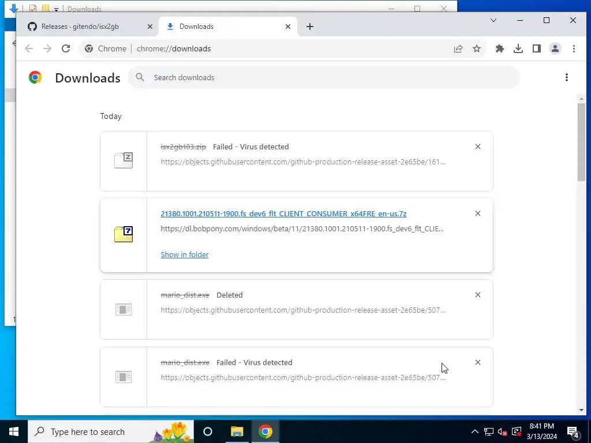591x443 pixels.
Task: Open the network status tray icon
Action: [x=489, y=431]
